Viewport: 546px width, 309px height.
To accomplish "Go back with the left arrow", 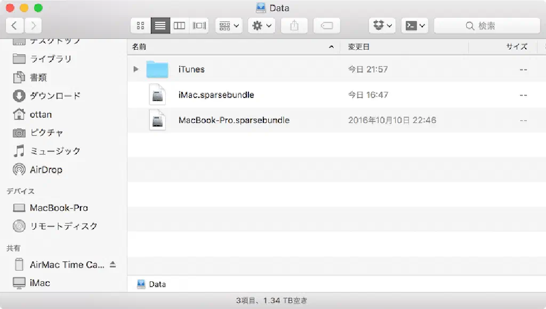I will [x=14, y=25].
